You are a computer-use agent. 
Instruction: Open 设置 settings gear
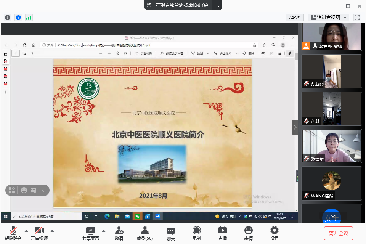click(x=274, y=233)
